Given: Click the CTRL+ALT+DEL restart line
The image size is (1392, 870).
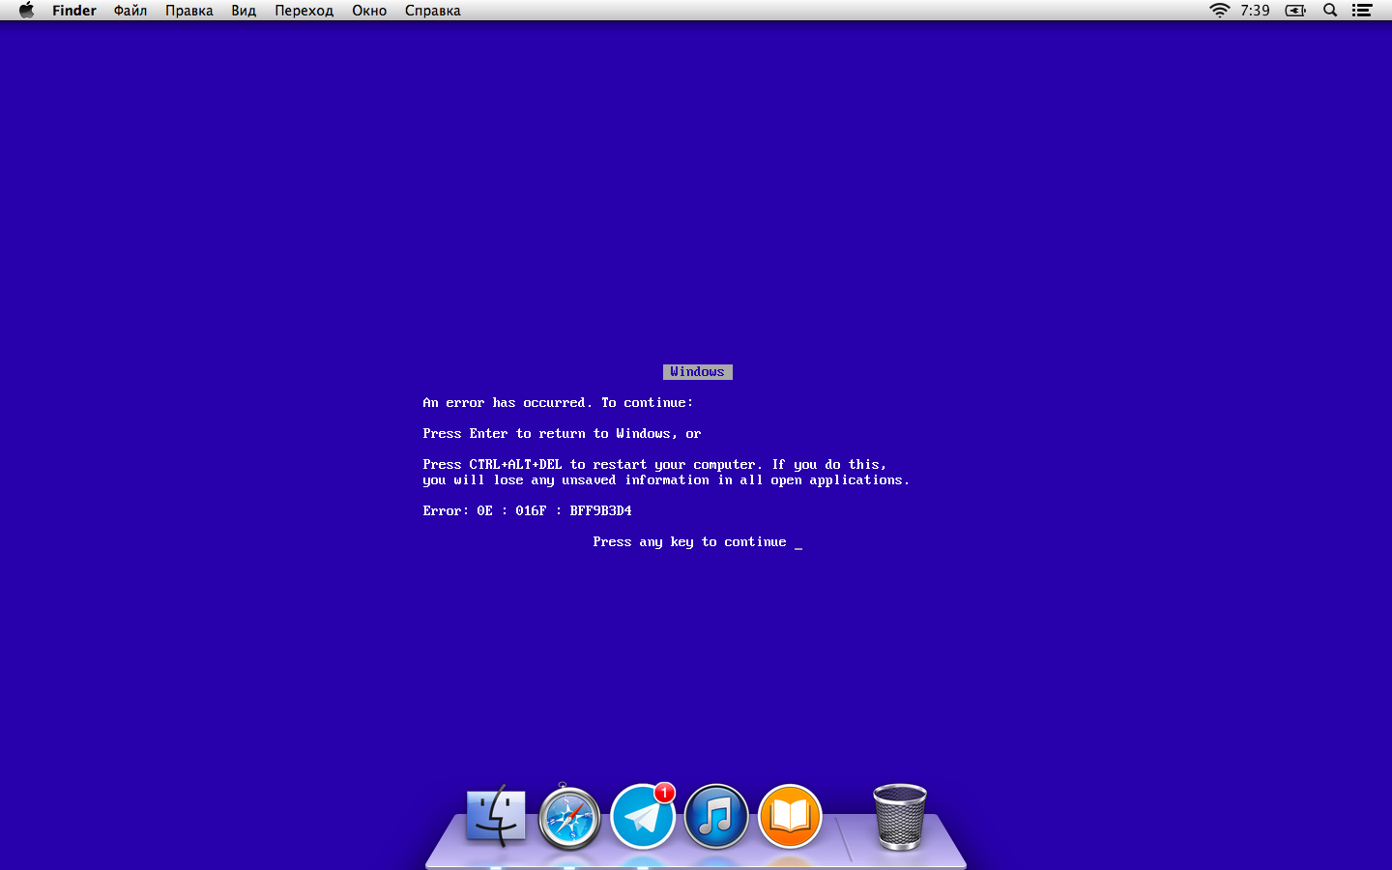Looking at the screenshot, I should [x=654, y=465].
